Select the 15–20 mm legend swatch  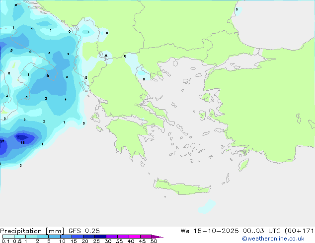pos(77,237)
